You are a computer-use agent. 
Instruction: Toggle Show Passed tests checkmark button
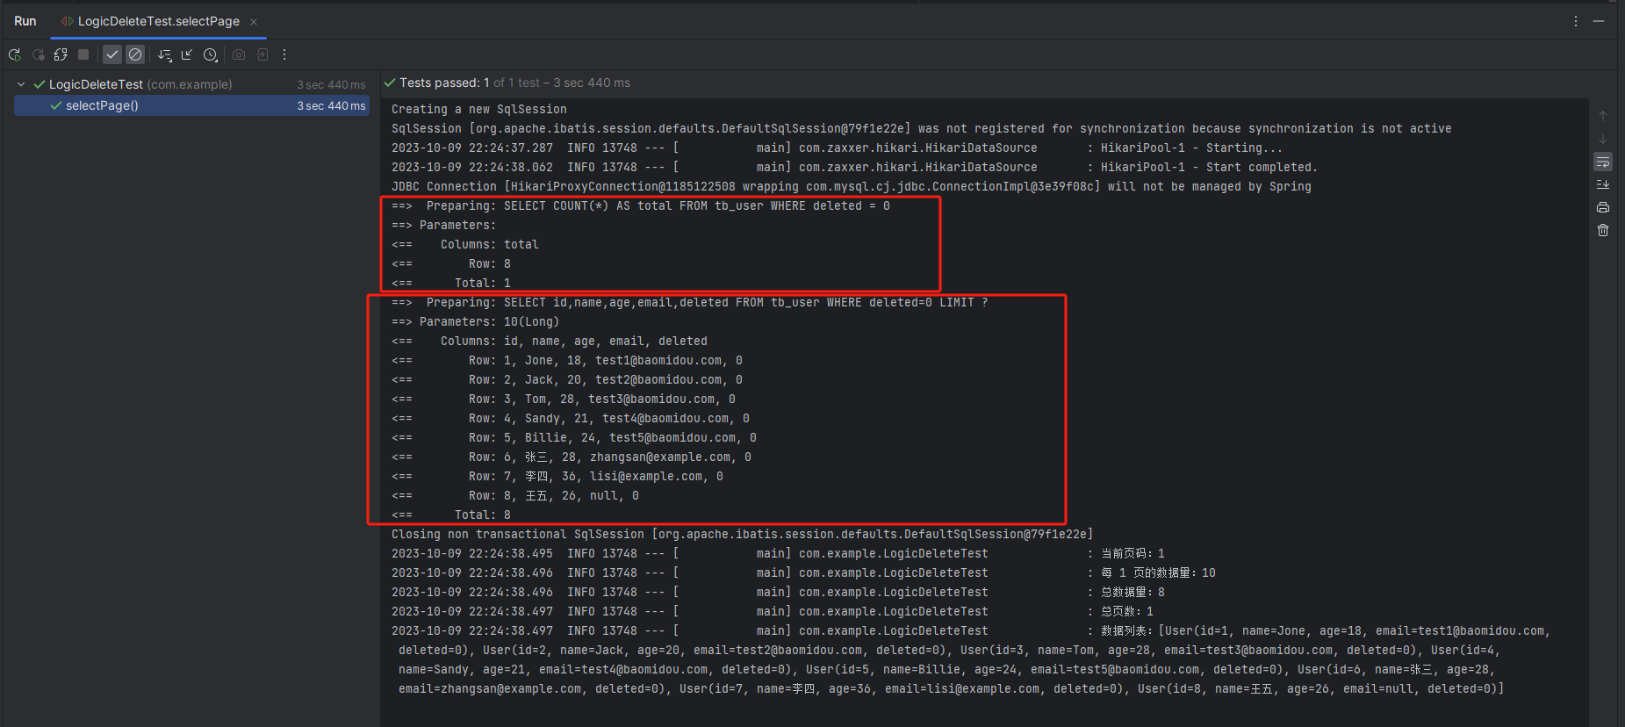[x=112, y=54]
